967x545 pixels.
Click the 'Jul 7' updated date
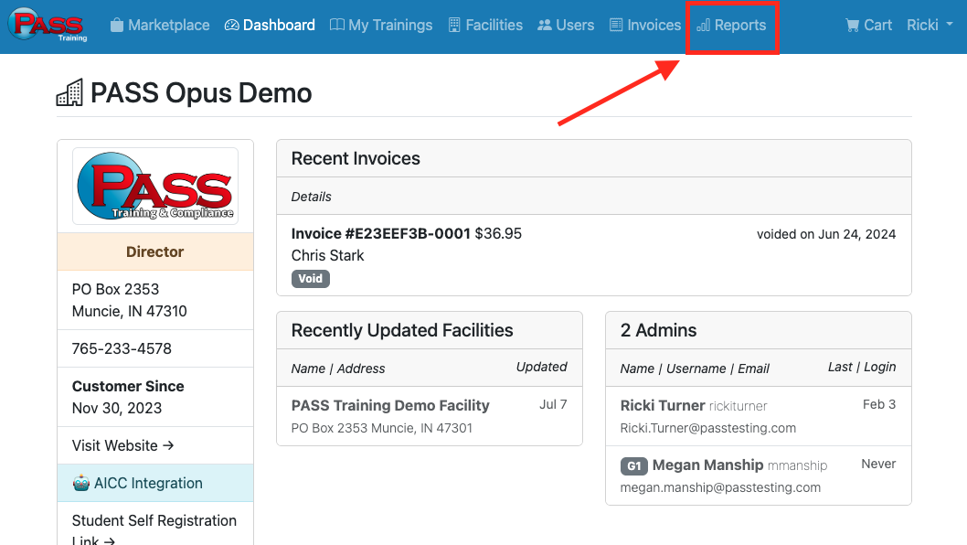point(553,404)
